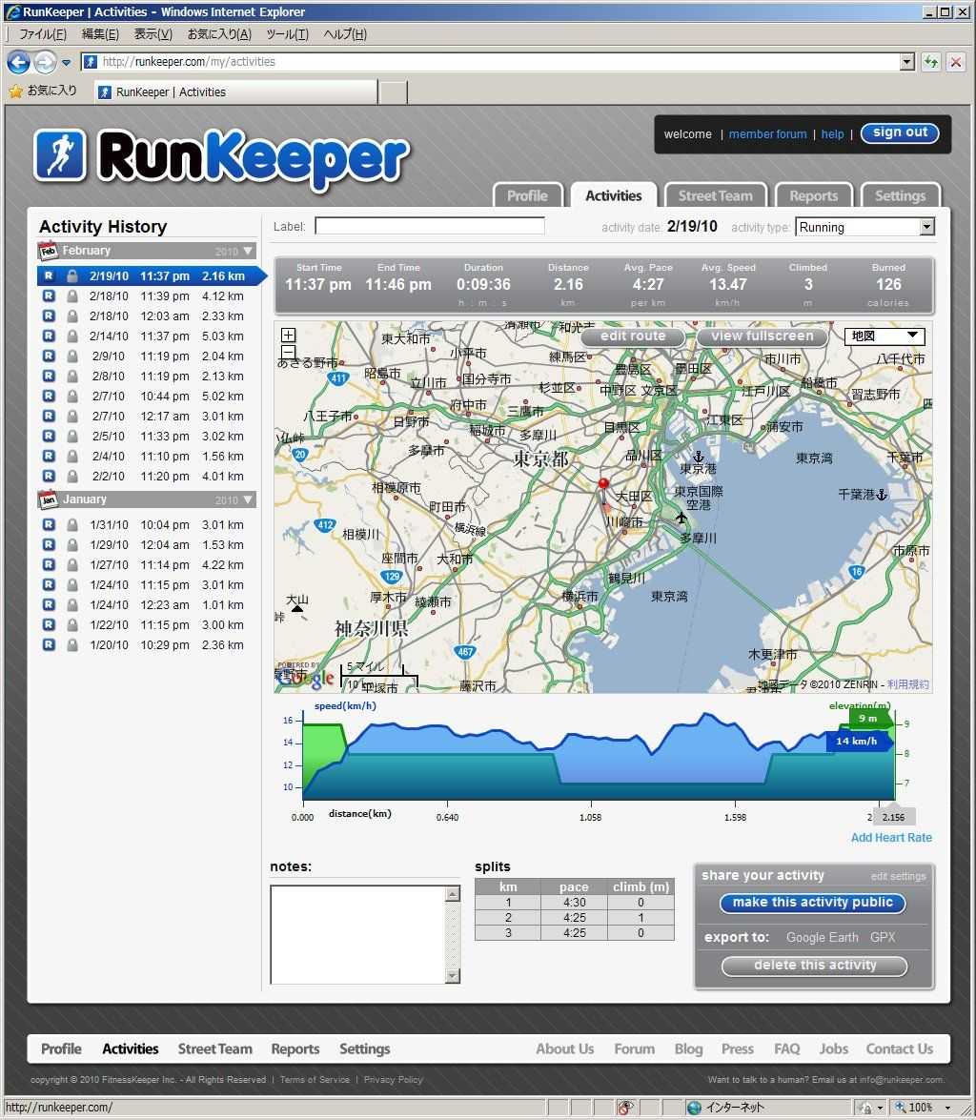Toggle lock icon for 1/31/10 activity
Viewport: 976px width, 1120px height.
coord(71,525)
